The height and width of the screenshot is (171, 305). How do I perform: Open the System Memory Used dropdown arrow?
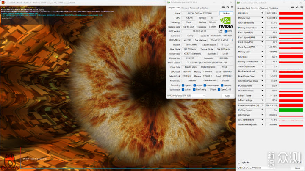point(262,124)
